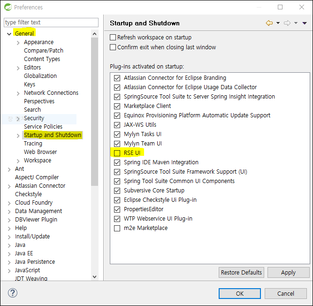Select Search preferences

pyautogui.click(x=32, y=109)
